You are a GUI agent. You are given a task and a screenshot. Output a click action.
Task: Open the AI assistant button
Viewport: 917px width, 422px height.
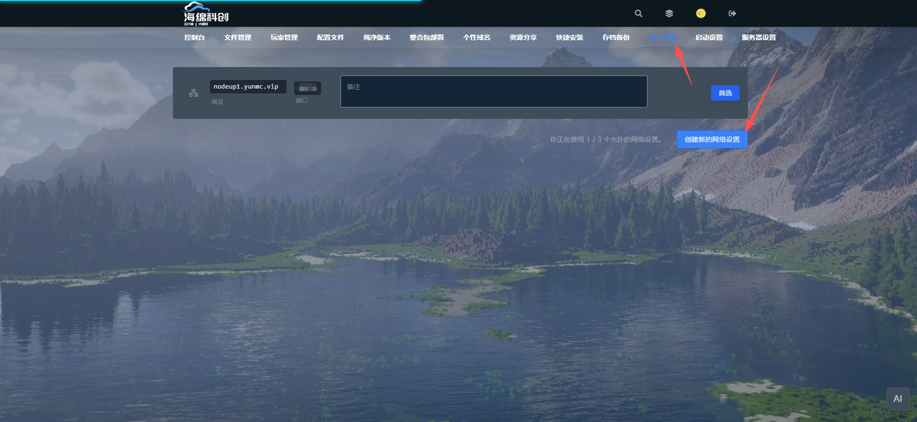(897, 399)
